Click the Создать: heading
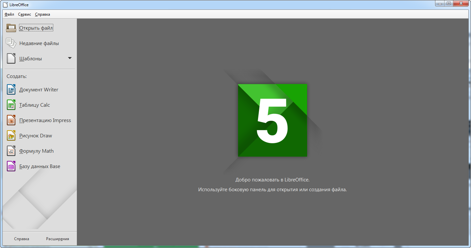 coord(16,76)
